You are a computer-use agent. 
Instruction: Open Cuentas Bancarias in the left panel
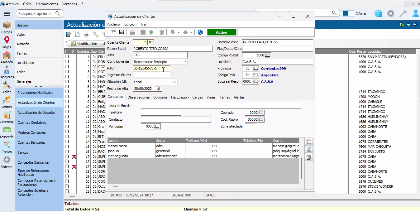[x=31, y=142]
